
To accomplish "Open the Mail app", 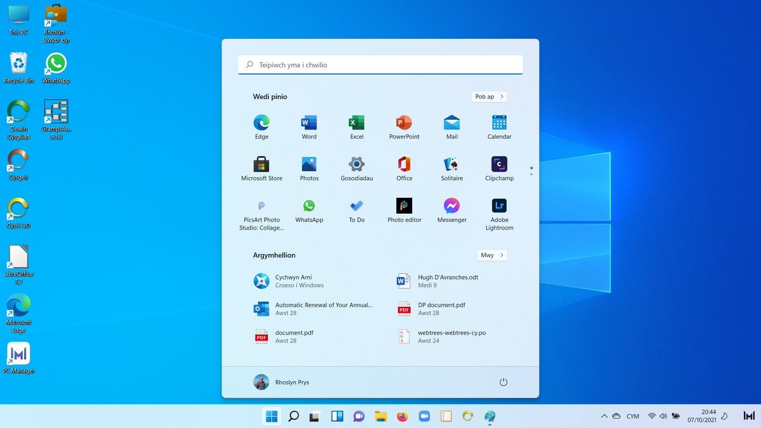I will click(x=452, y=127).
